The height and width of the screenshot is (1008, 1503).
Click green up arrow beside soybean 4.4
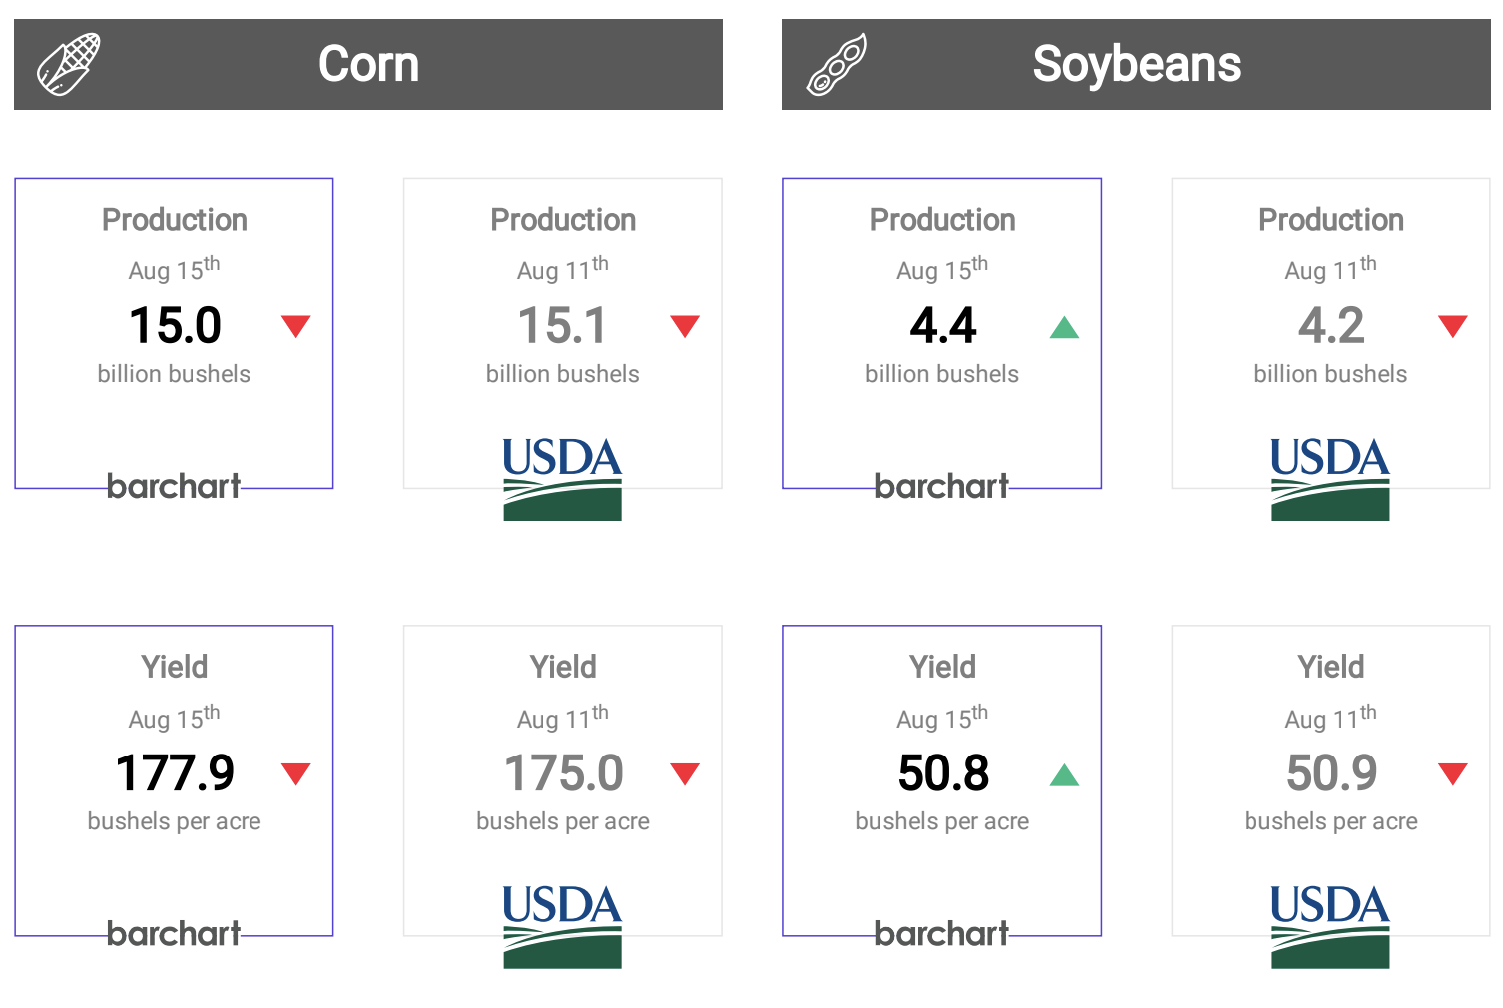[1065, 327]
